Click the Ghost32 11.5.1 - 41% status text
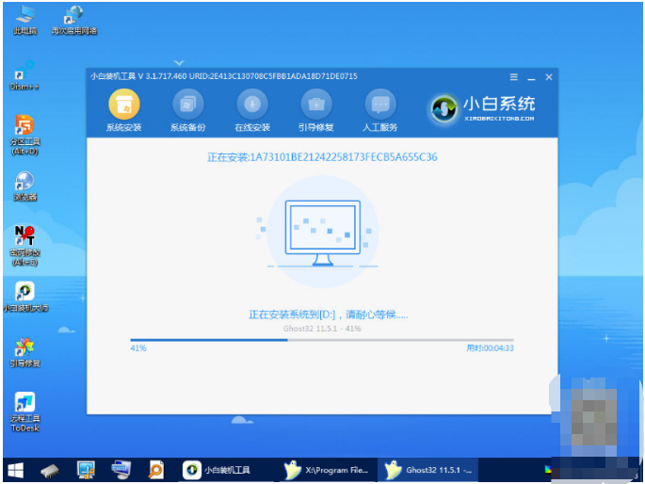645x484 pixels. (x=322, y=329)
